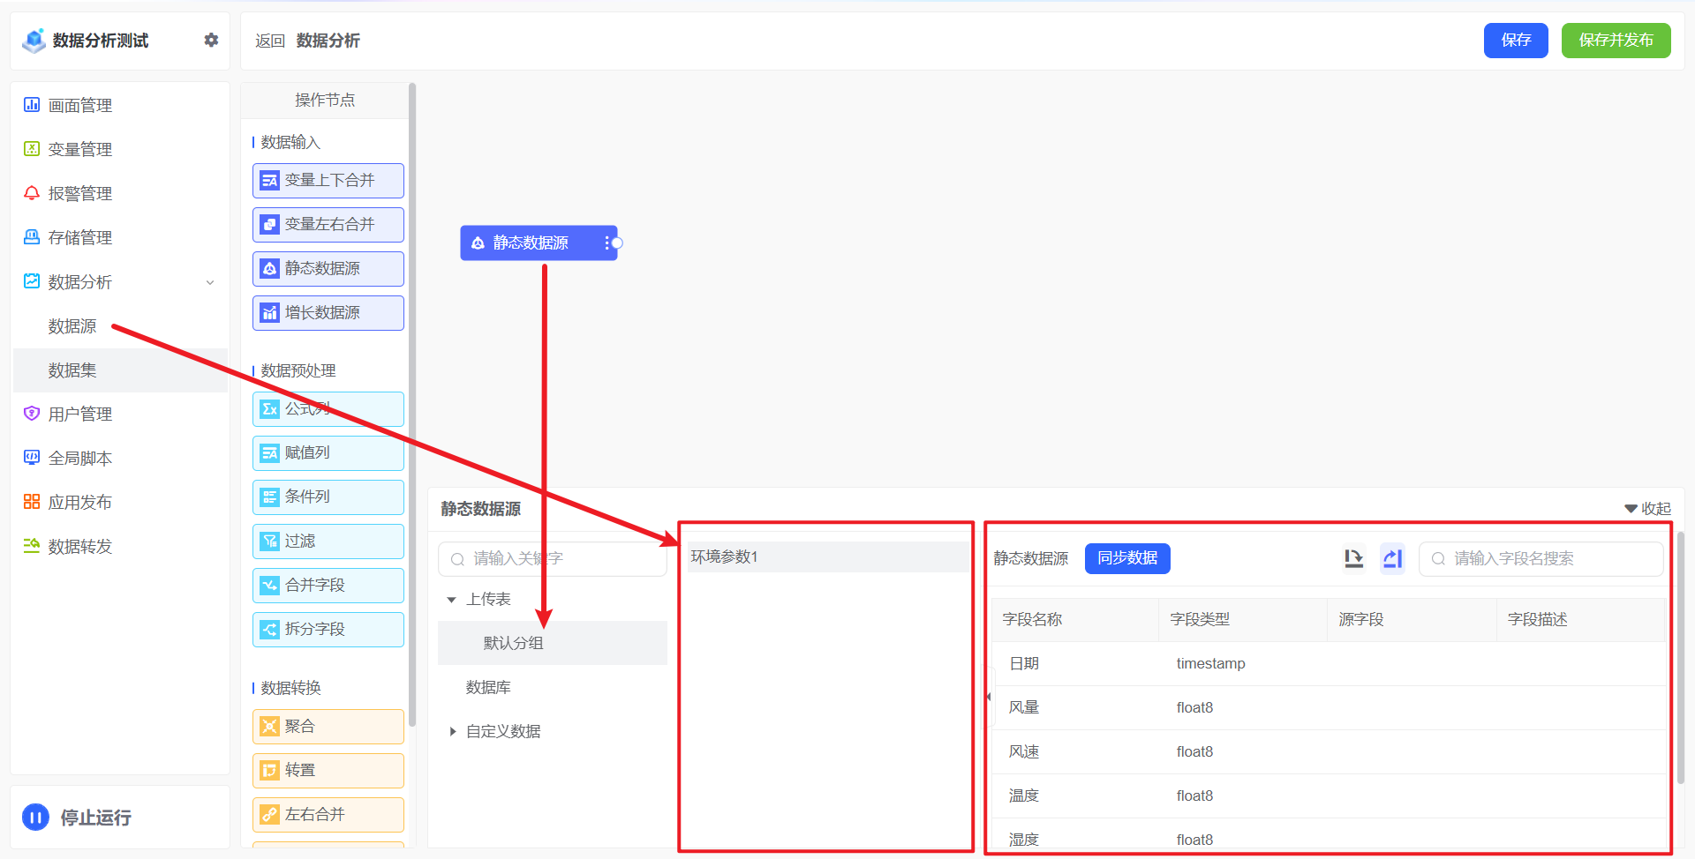Open the node options menu on 静态数据源 block
Viewport: 1695px width, 859px height.
pyautogui.click(x=606, y=243)
